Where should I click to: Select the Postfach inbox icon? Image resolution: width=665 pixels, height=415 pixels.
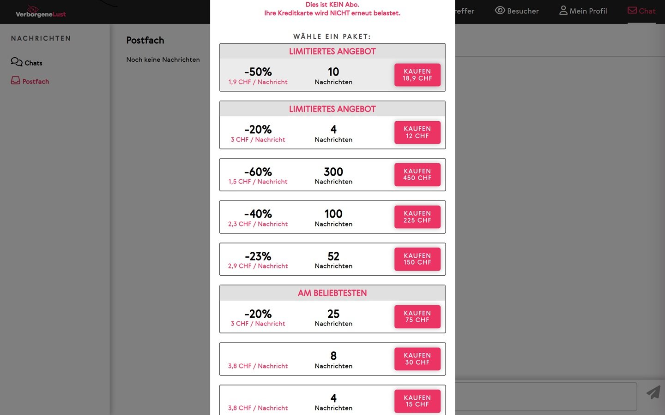click(16, 81)
